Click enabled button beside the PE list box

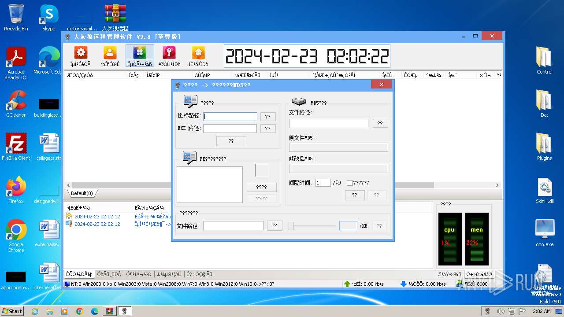point(262,187)
